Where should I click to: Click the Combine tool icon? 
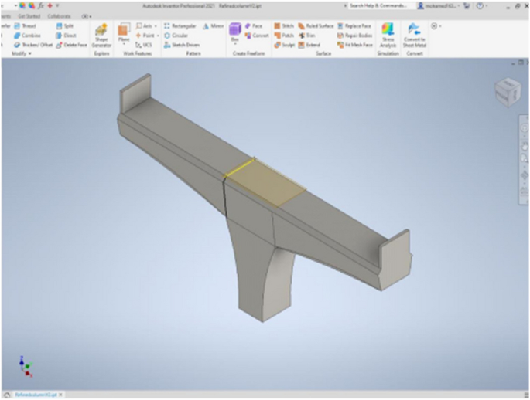17,36
